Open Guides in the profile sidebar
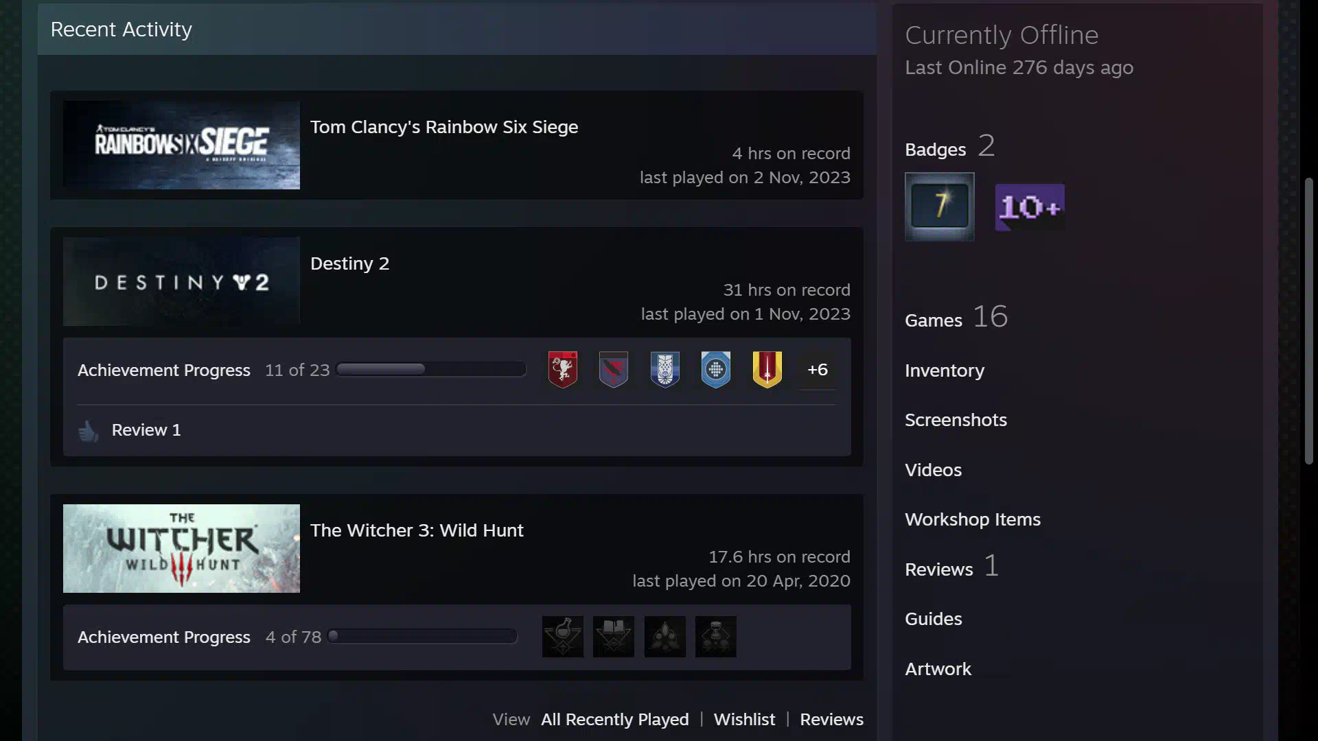The image size is (1318, 741). 933,620
